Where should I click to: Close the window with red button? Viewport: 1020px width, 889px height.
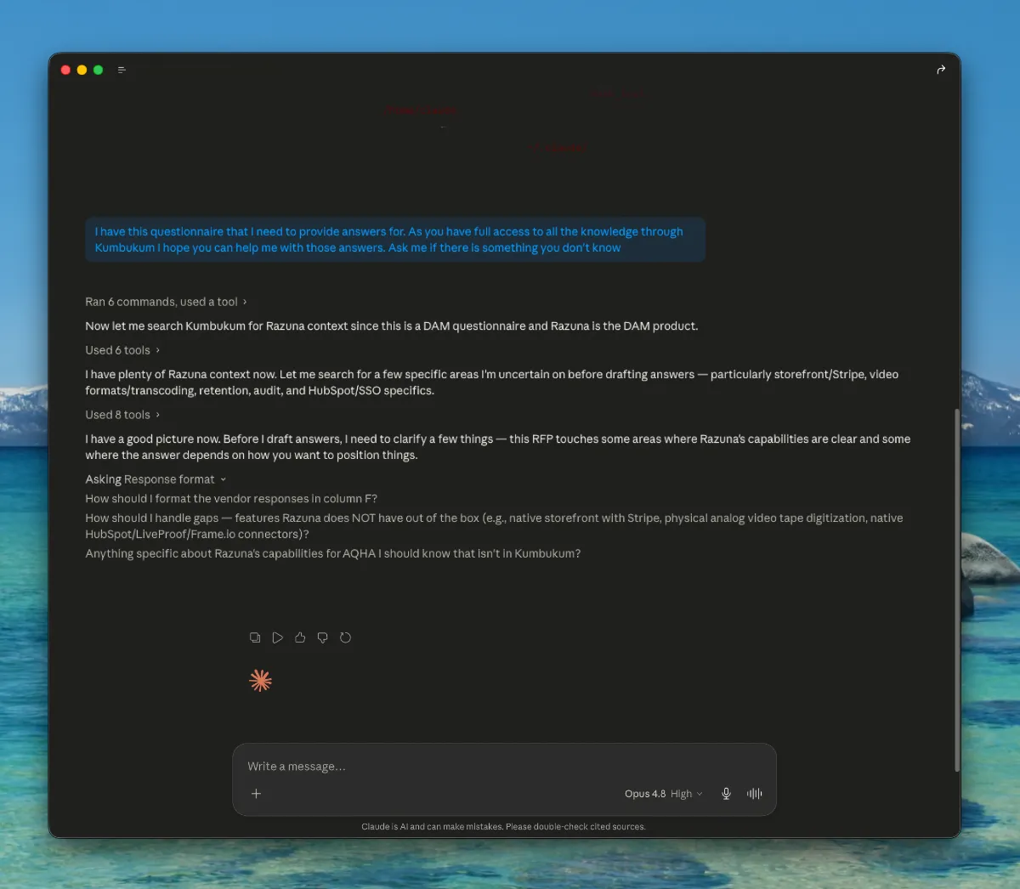[x=65, y=70]
